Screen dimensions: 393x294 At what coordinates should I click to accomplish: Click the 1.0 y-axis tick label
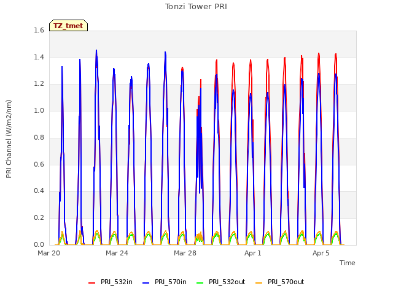click(39, 110)
